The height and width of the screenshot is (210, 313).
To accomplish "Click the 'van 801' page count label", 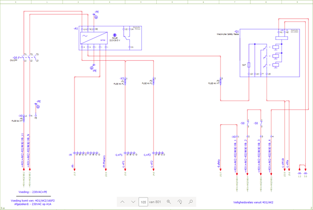I will coord(155,201).
